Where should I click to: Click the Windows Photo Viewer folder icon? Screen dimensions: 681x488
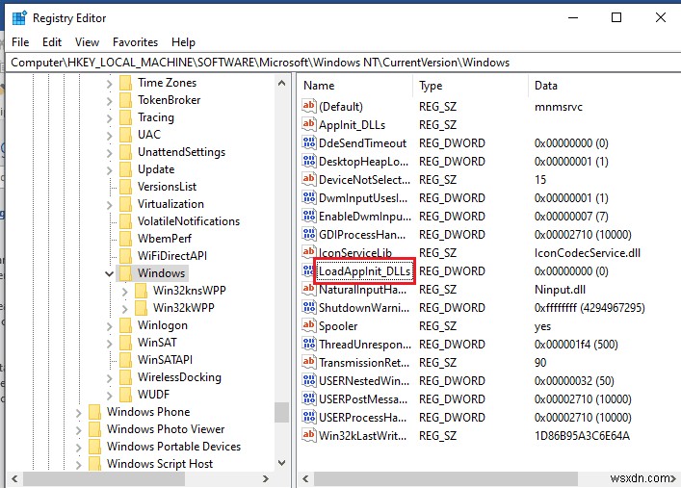[x=94, y=429]
